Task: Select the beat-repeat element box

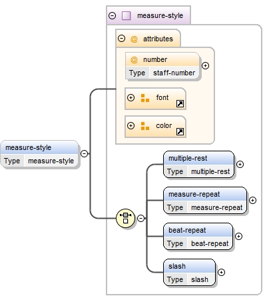Action: coord(198,237)
